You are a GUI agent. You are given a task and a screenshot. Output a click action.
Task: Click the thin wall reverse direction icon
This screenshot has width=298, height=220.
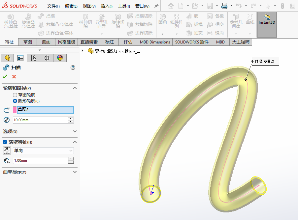coord(7,151)
